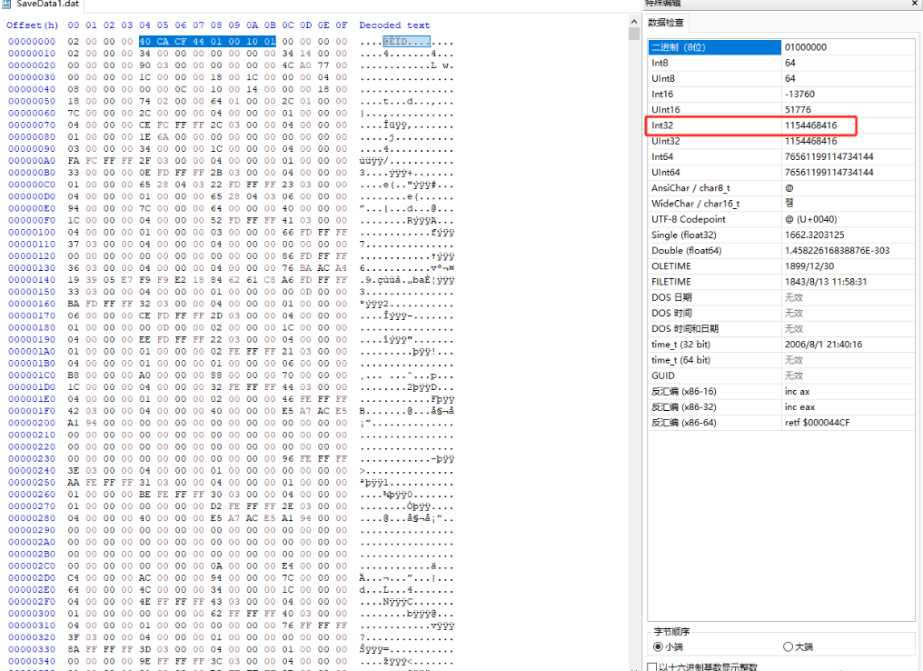Select the UInt32 row label
The height and width of the screenshot is (671, 923).
pyautogui.click(x=666, y=141)
